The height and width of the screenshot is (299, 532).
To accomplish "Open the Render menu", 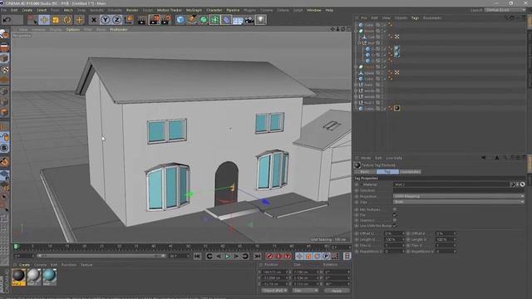I will coord(132,10).
